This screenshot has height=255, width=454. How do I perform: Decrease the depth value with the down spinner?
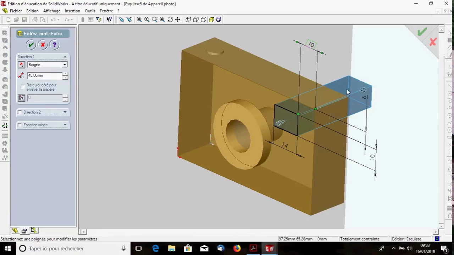pos(65,77)
